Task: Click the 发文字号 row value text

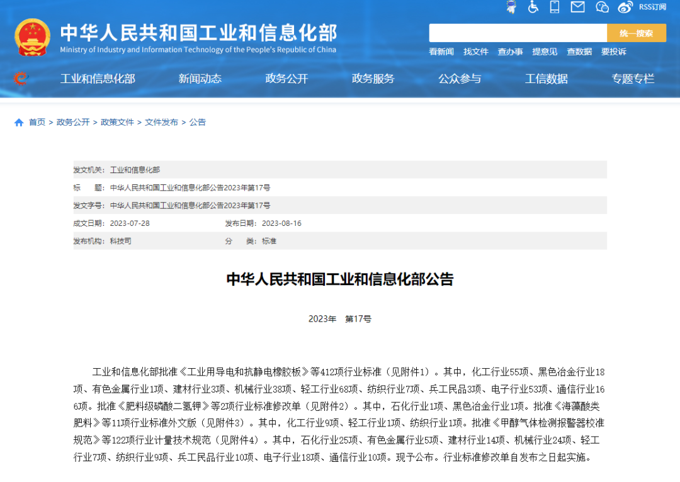Action: pyautogui.click(x=190, y=206)
